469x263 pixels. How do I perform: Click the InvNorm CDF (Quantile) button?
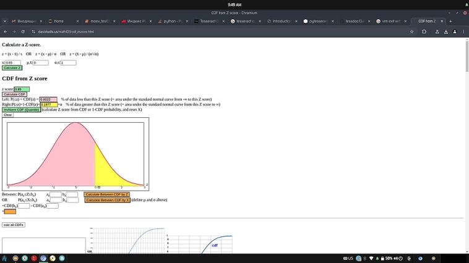point(21,109)
